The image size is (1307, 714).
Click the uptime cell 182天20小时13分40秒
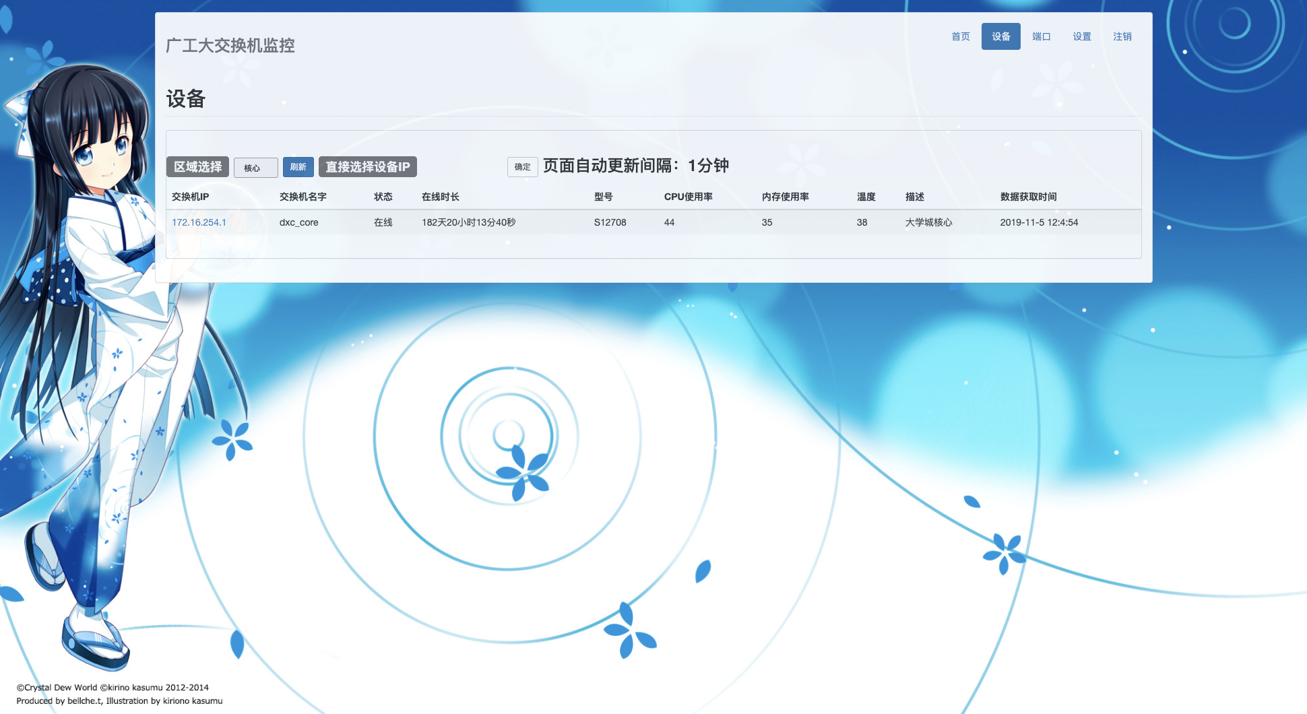468,222
